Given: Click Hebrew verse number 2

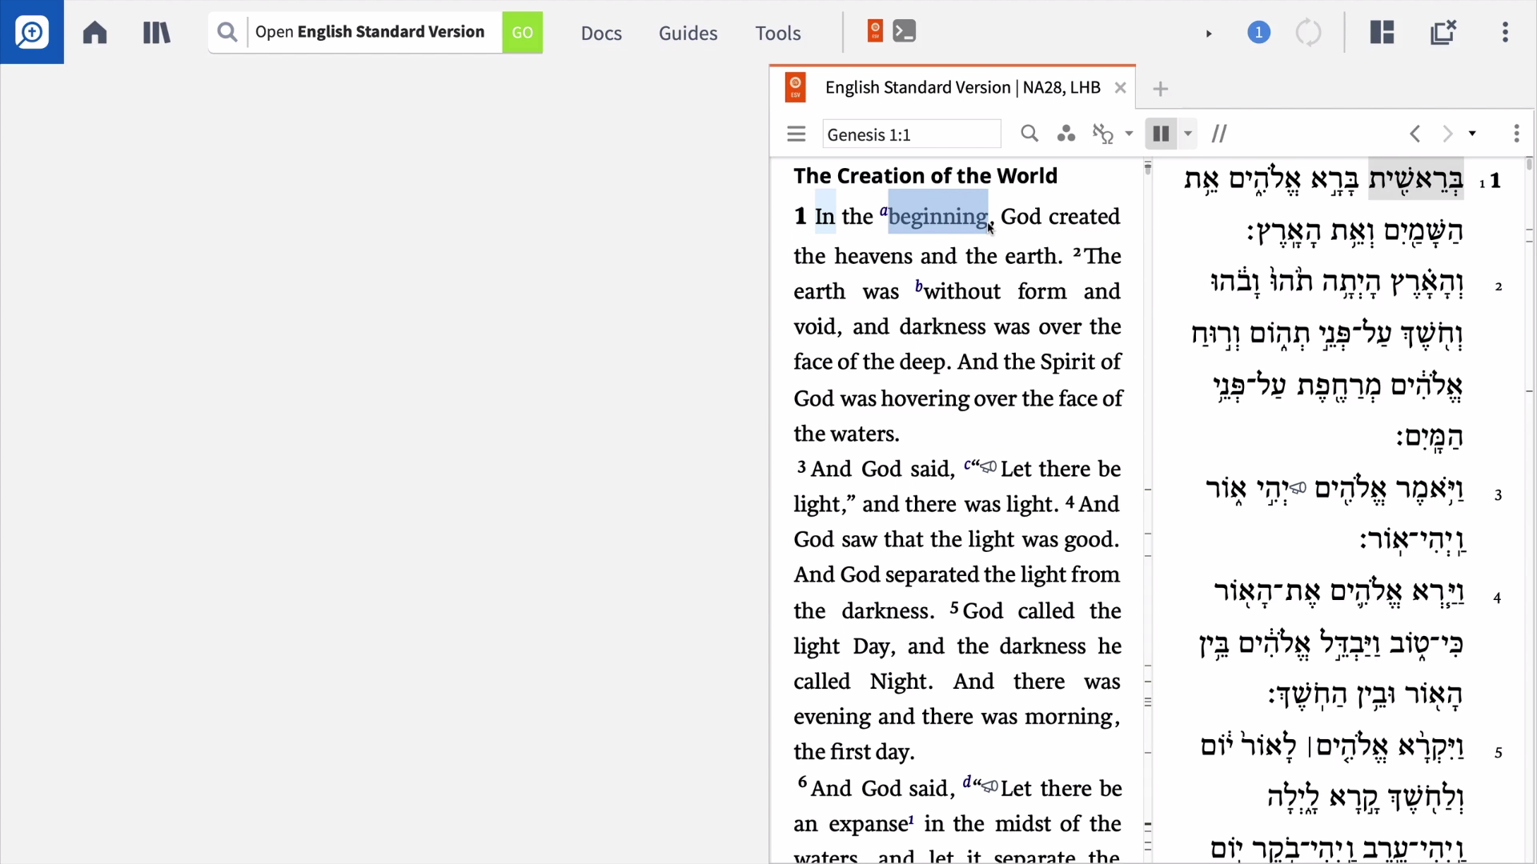Looking at the screenshot, I should [1499, 286].
